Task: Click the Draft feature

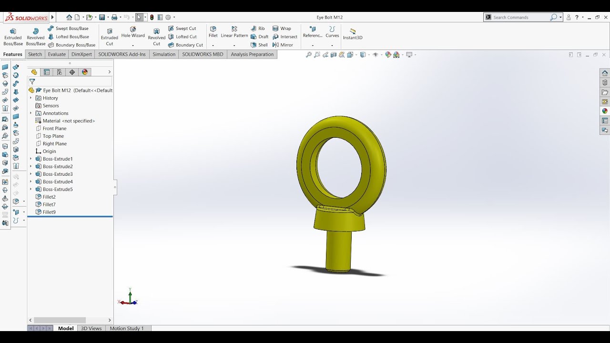Action: click(x=259, y=37)
